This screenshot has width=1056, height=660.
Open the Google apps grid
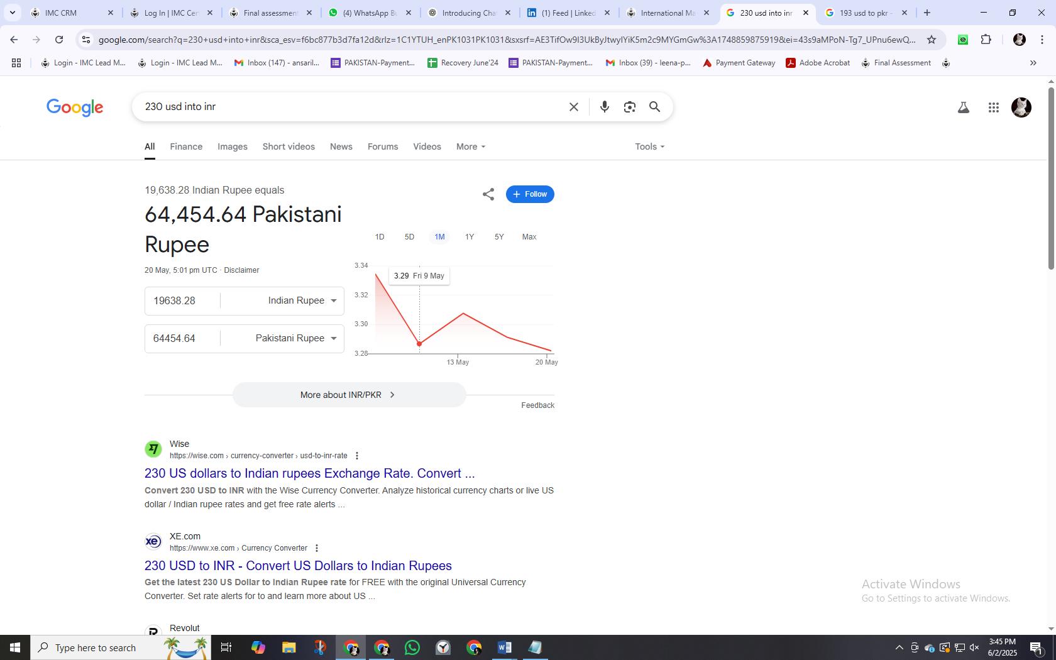[x=993, y=107]
